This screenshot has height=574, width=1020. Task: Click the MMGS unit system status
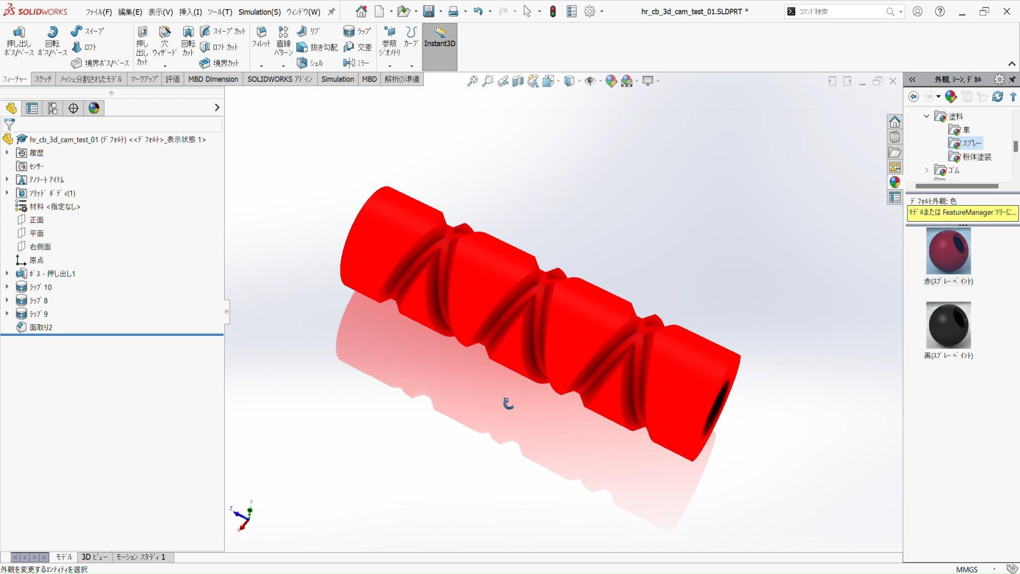(966, 569)
